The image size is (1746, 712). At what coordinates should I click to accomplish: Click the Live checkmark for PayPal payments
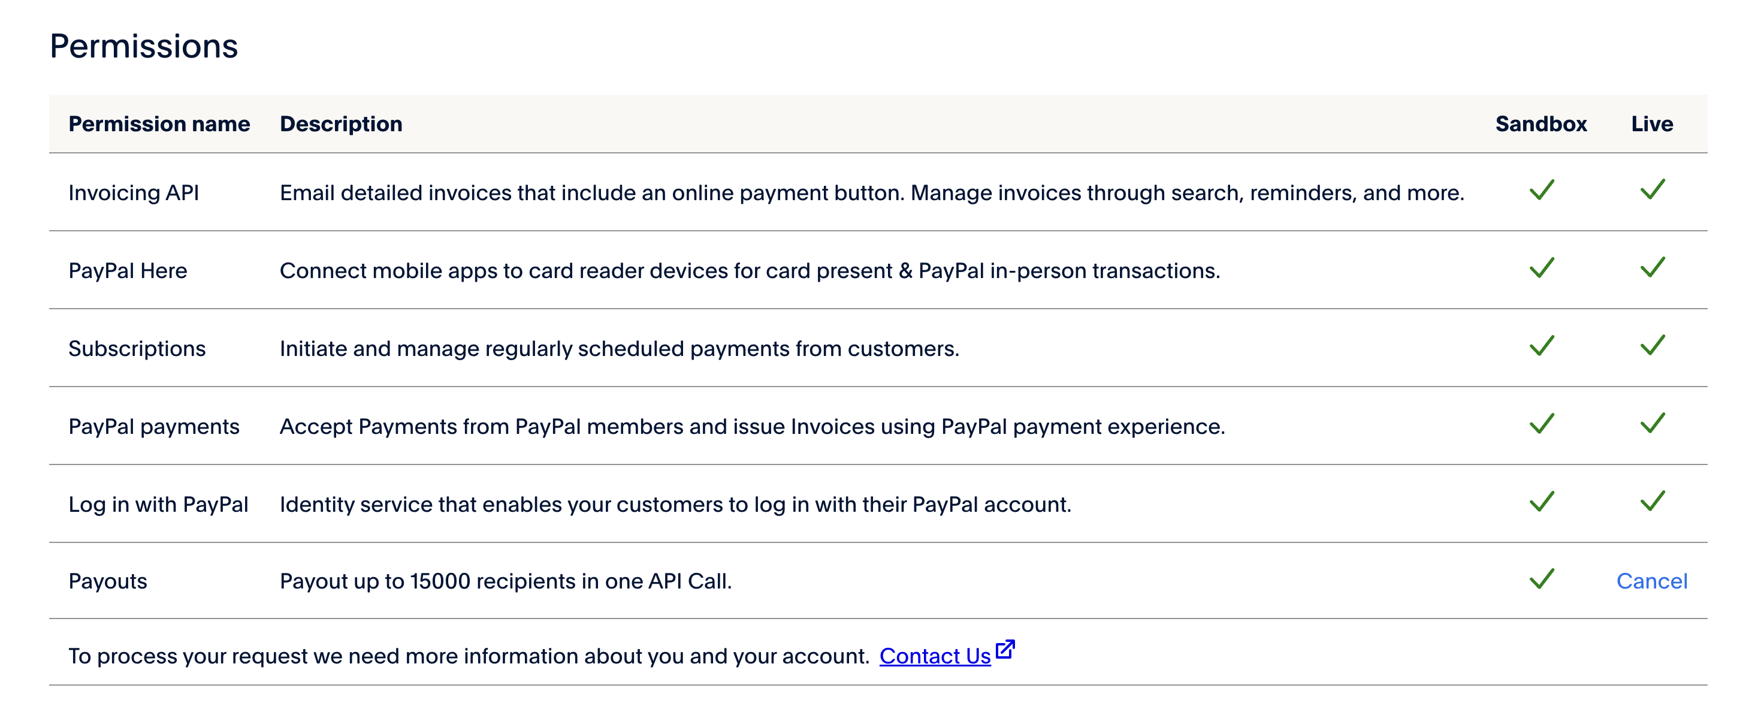point(1653,424)
